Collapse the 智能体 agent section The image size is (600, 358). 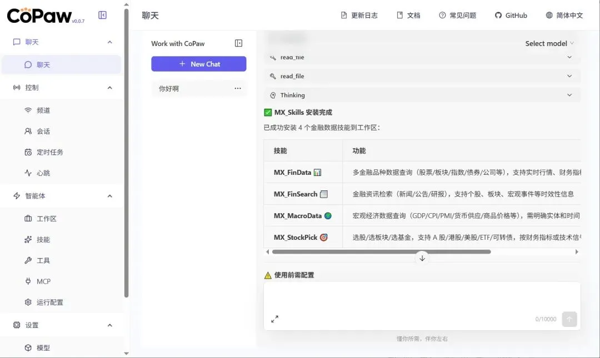(x=110, y=196)
